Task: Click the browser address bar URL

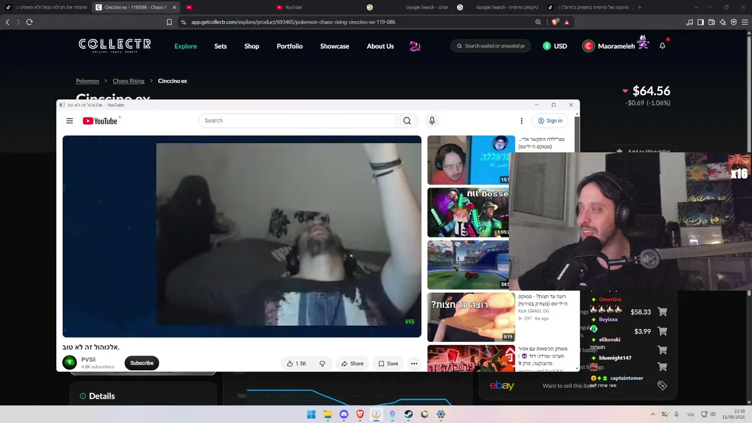Action: [293, 22]
